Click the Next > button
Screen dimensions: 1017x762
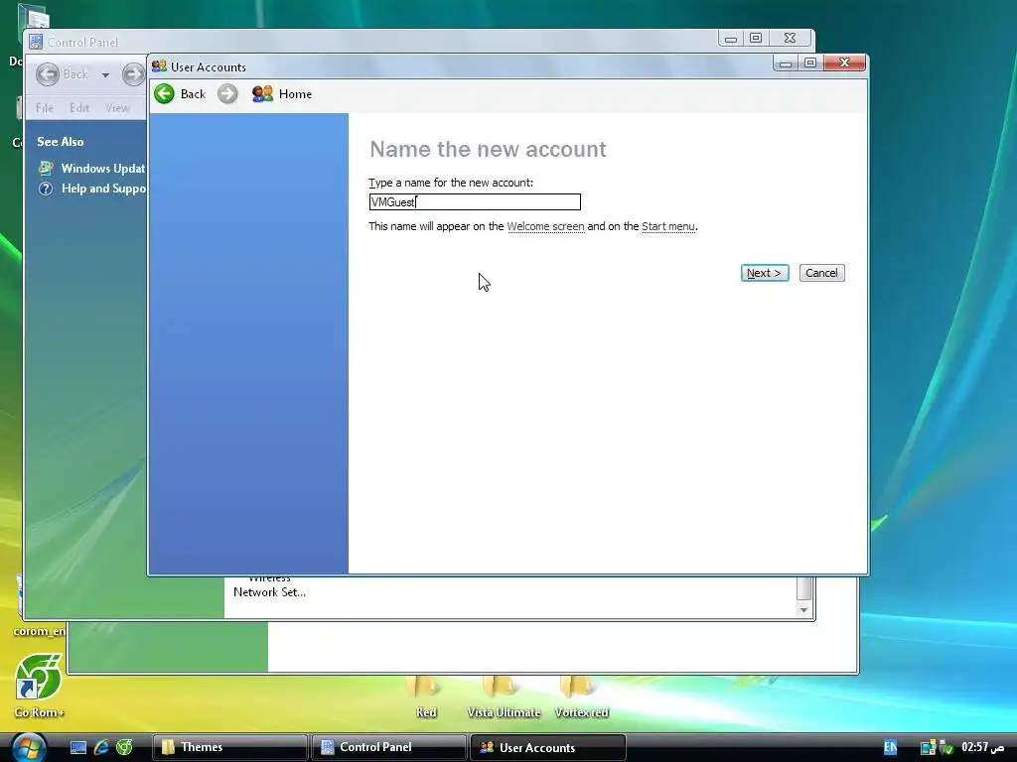coord(765,273)
